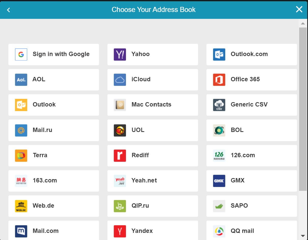Click the 'Generic CSV' label text
The height and width of the screenshot is (240, 308).
(x=249, y=104)
